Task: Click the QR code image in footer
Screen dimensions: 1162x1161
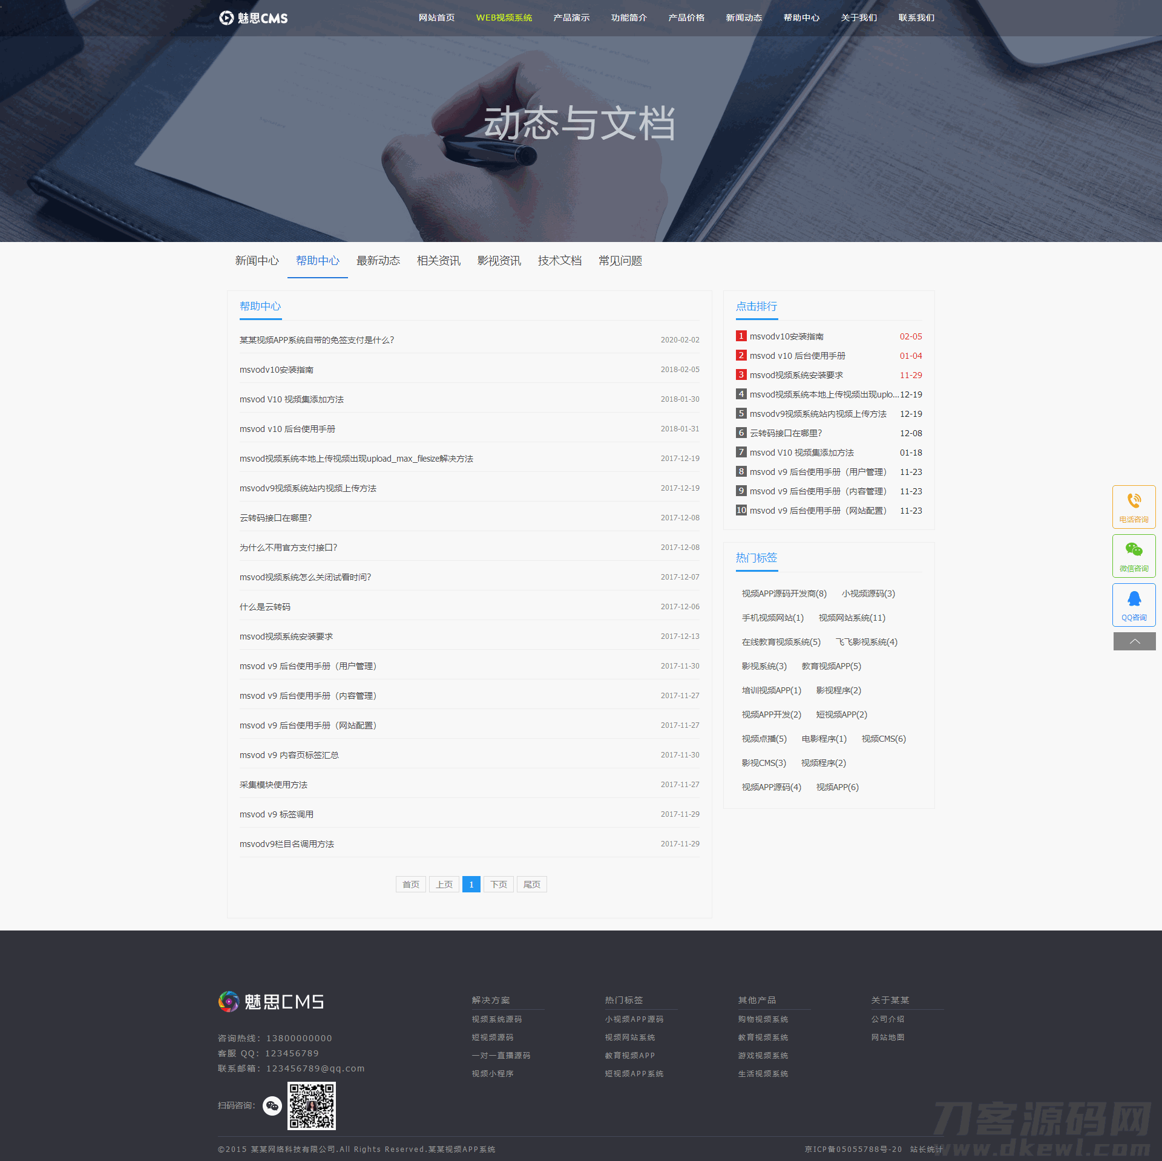Action: click(311, 1106)
